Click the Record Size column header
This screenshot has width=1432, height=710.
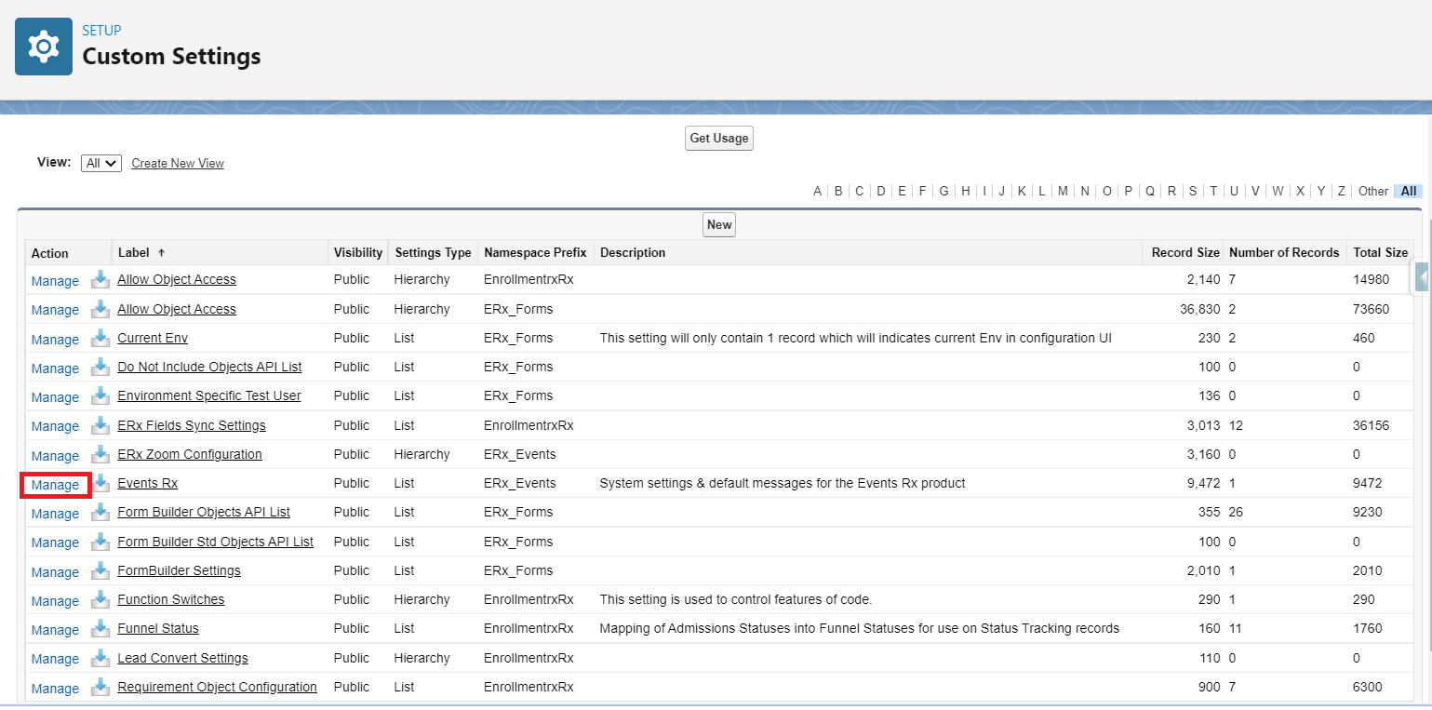(x=1184, y=252)
